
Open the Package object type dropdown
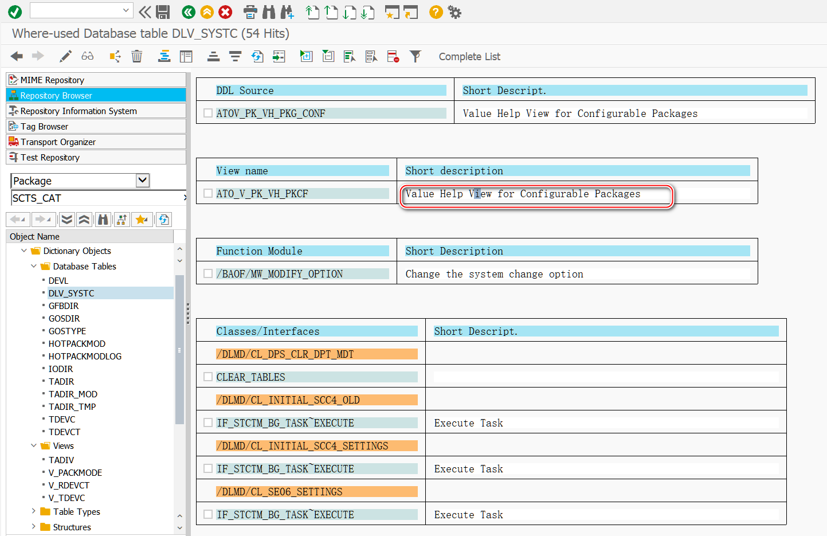[x=143, y=180]
